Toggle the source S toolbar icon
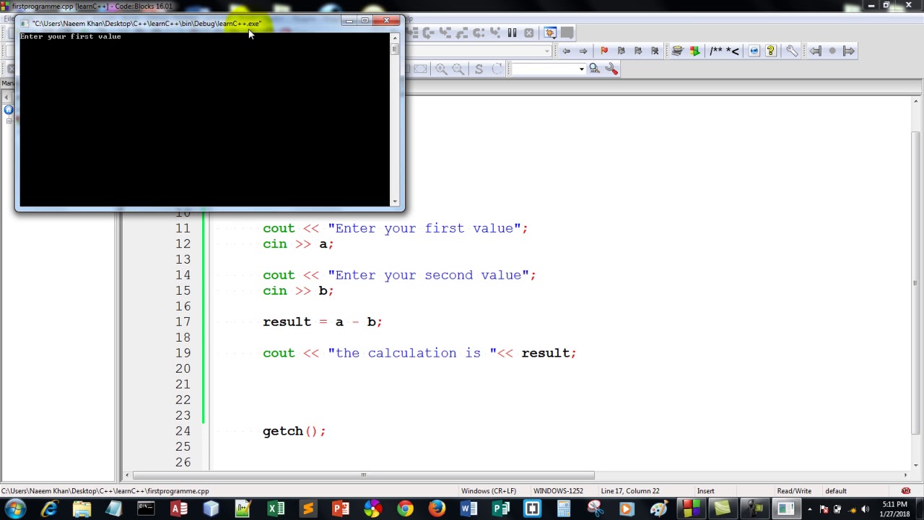 tap(479, 69)
